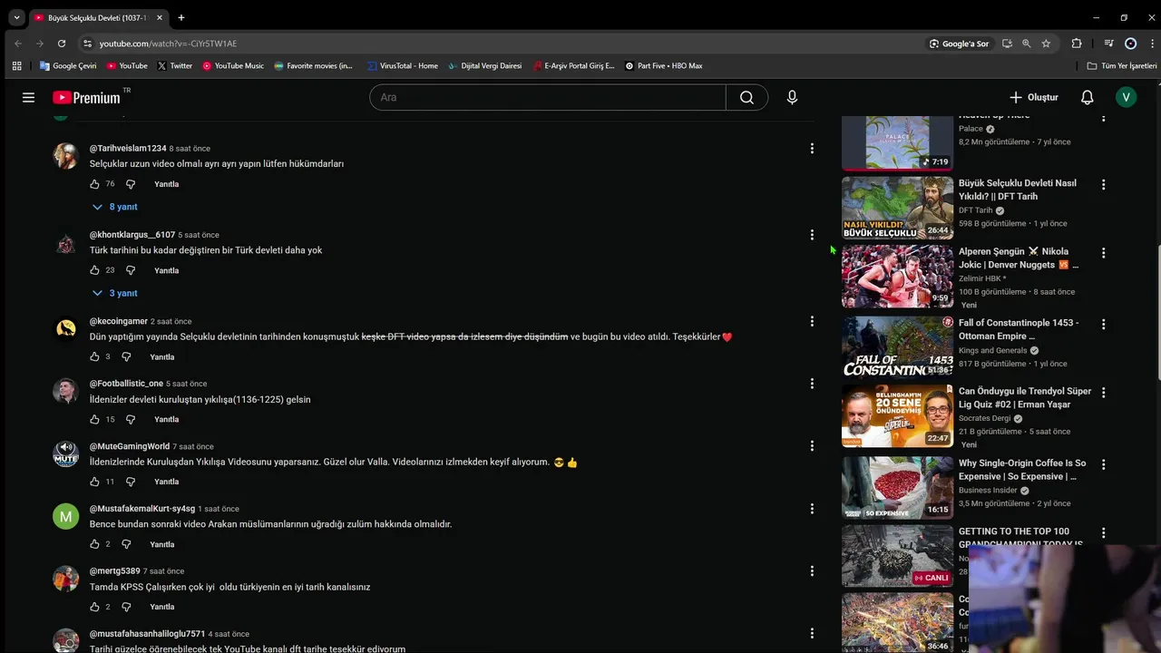Screen dimensions: 1161x653
Task: Like the @Tarihveislam1234 comment
Action: [94, 184]
